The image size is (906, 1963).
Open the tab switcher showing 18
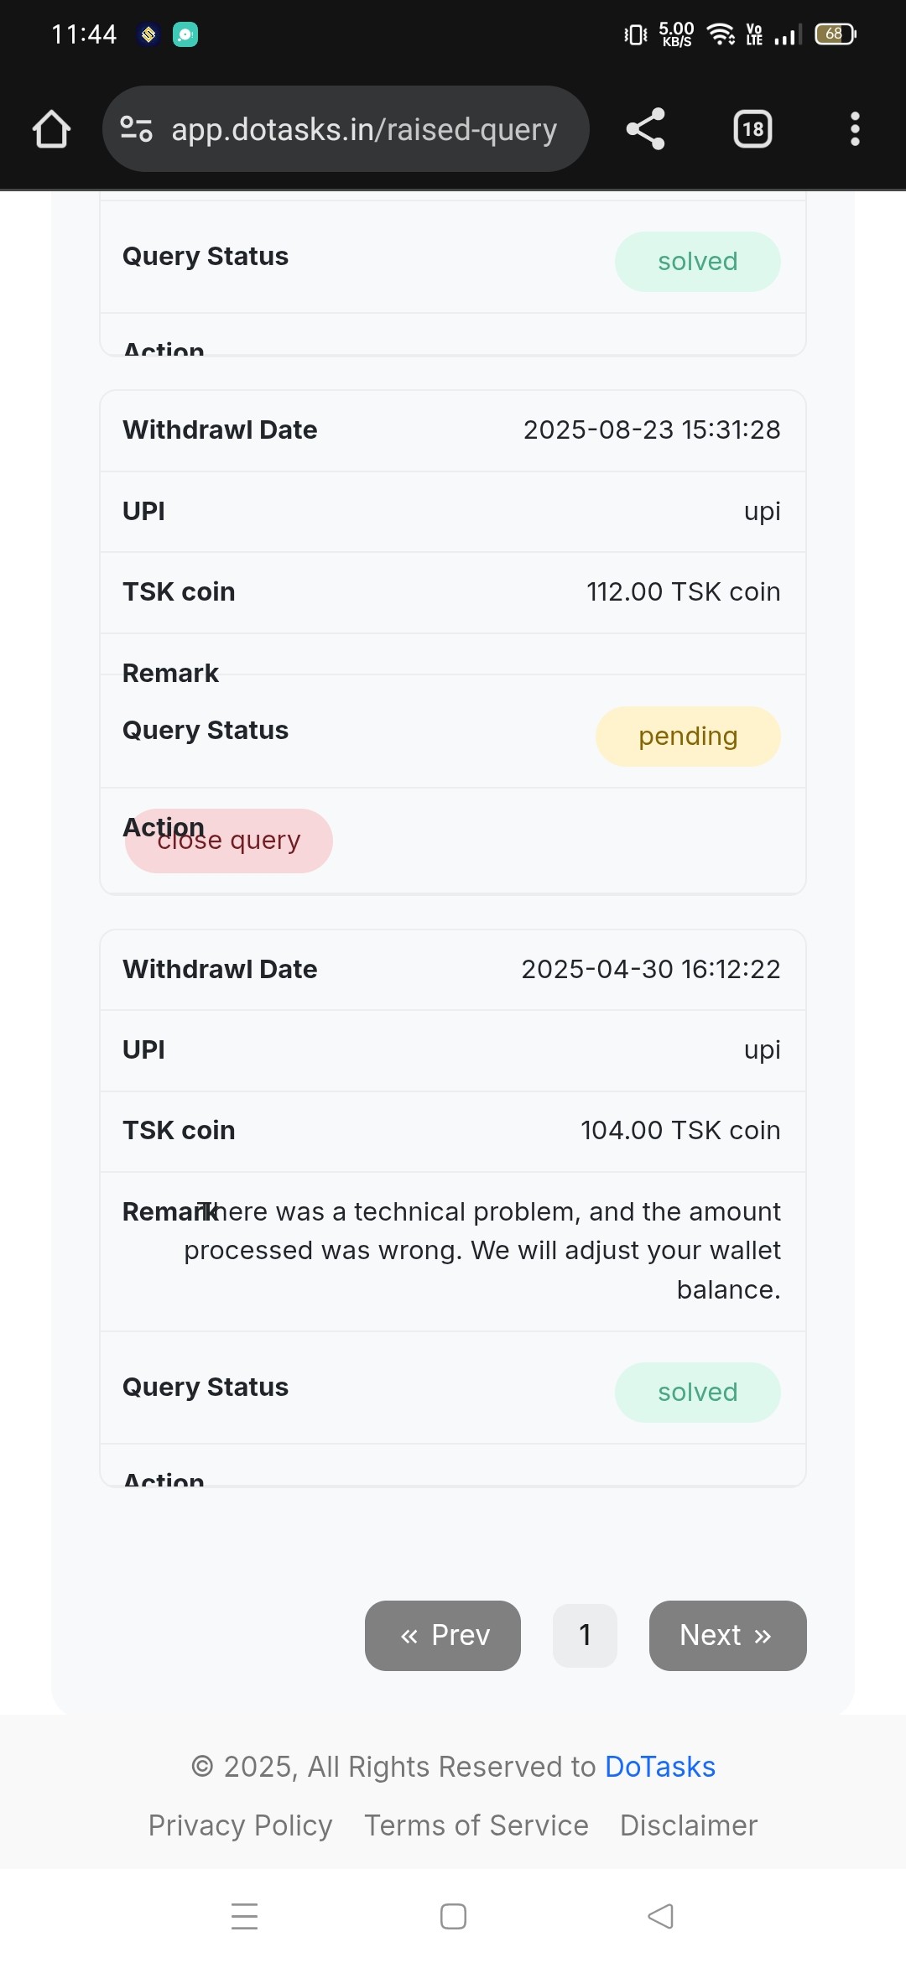(752, 129)
